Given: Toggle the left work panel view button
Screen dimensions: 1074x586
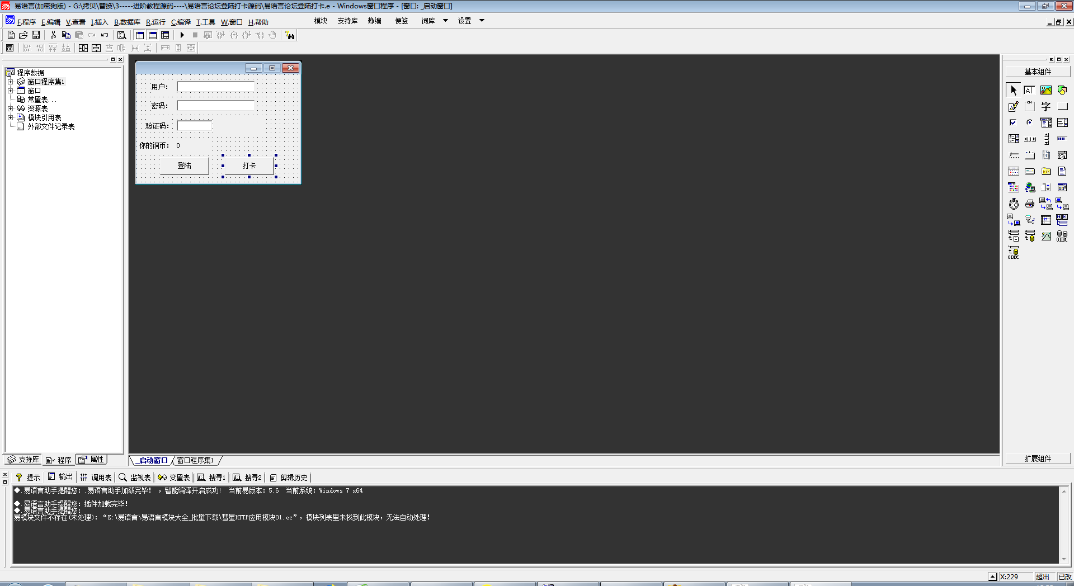Looking at the screenshot, I should [140, 35].
